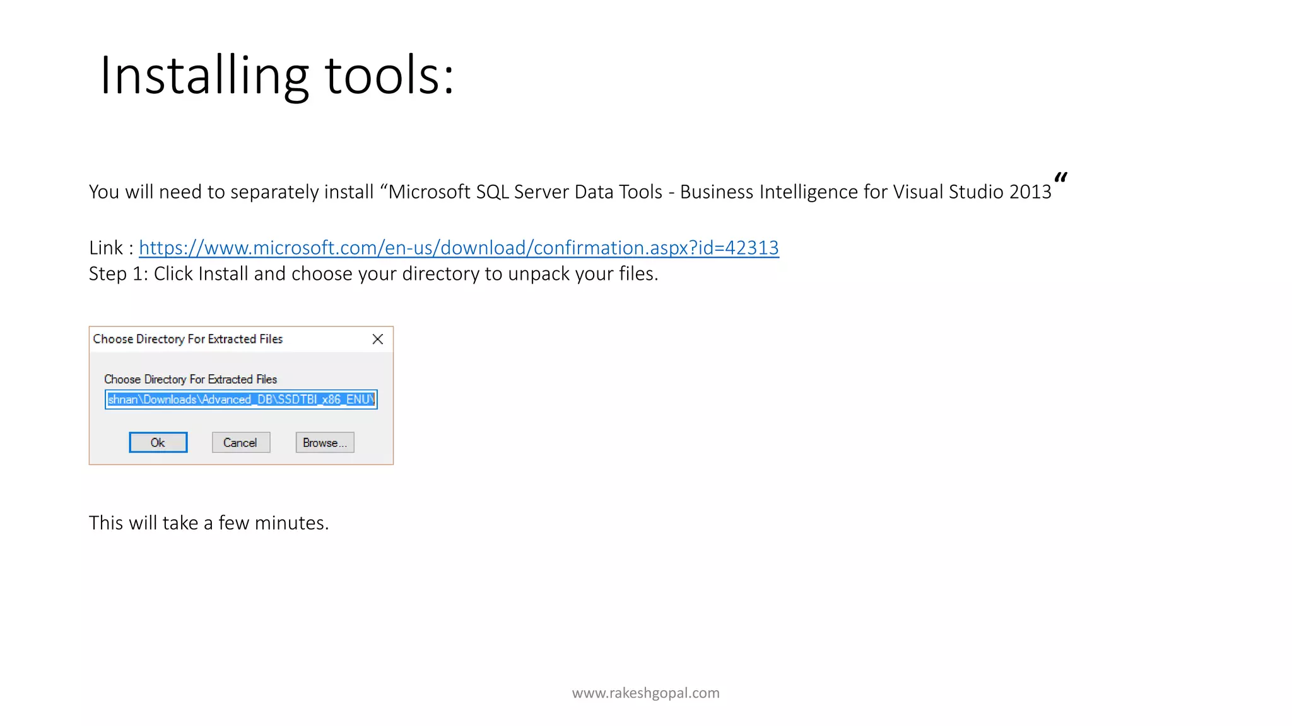
Task: Open the Microsoft download confirmation link
Action: [x=459, y=248]
